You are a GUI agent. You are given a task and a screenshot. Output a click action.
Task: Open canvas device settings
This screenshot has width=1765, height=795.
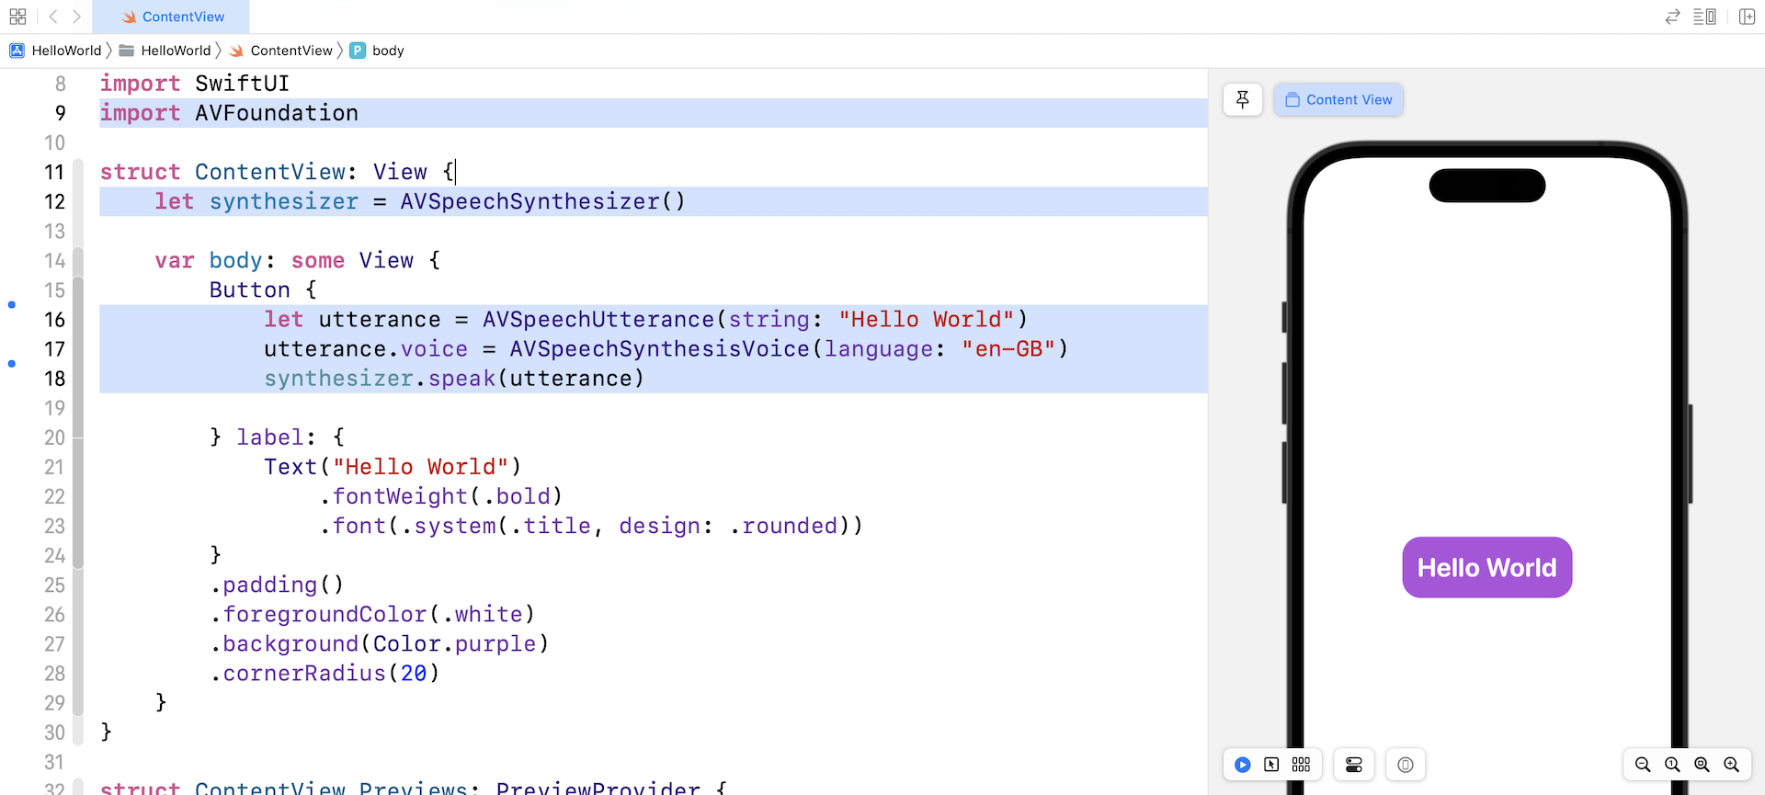tap(1354, 765)
